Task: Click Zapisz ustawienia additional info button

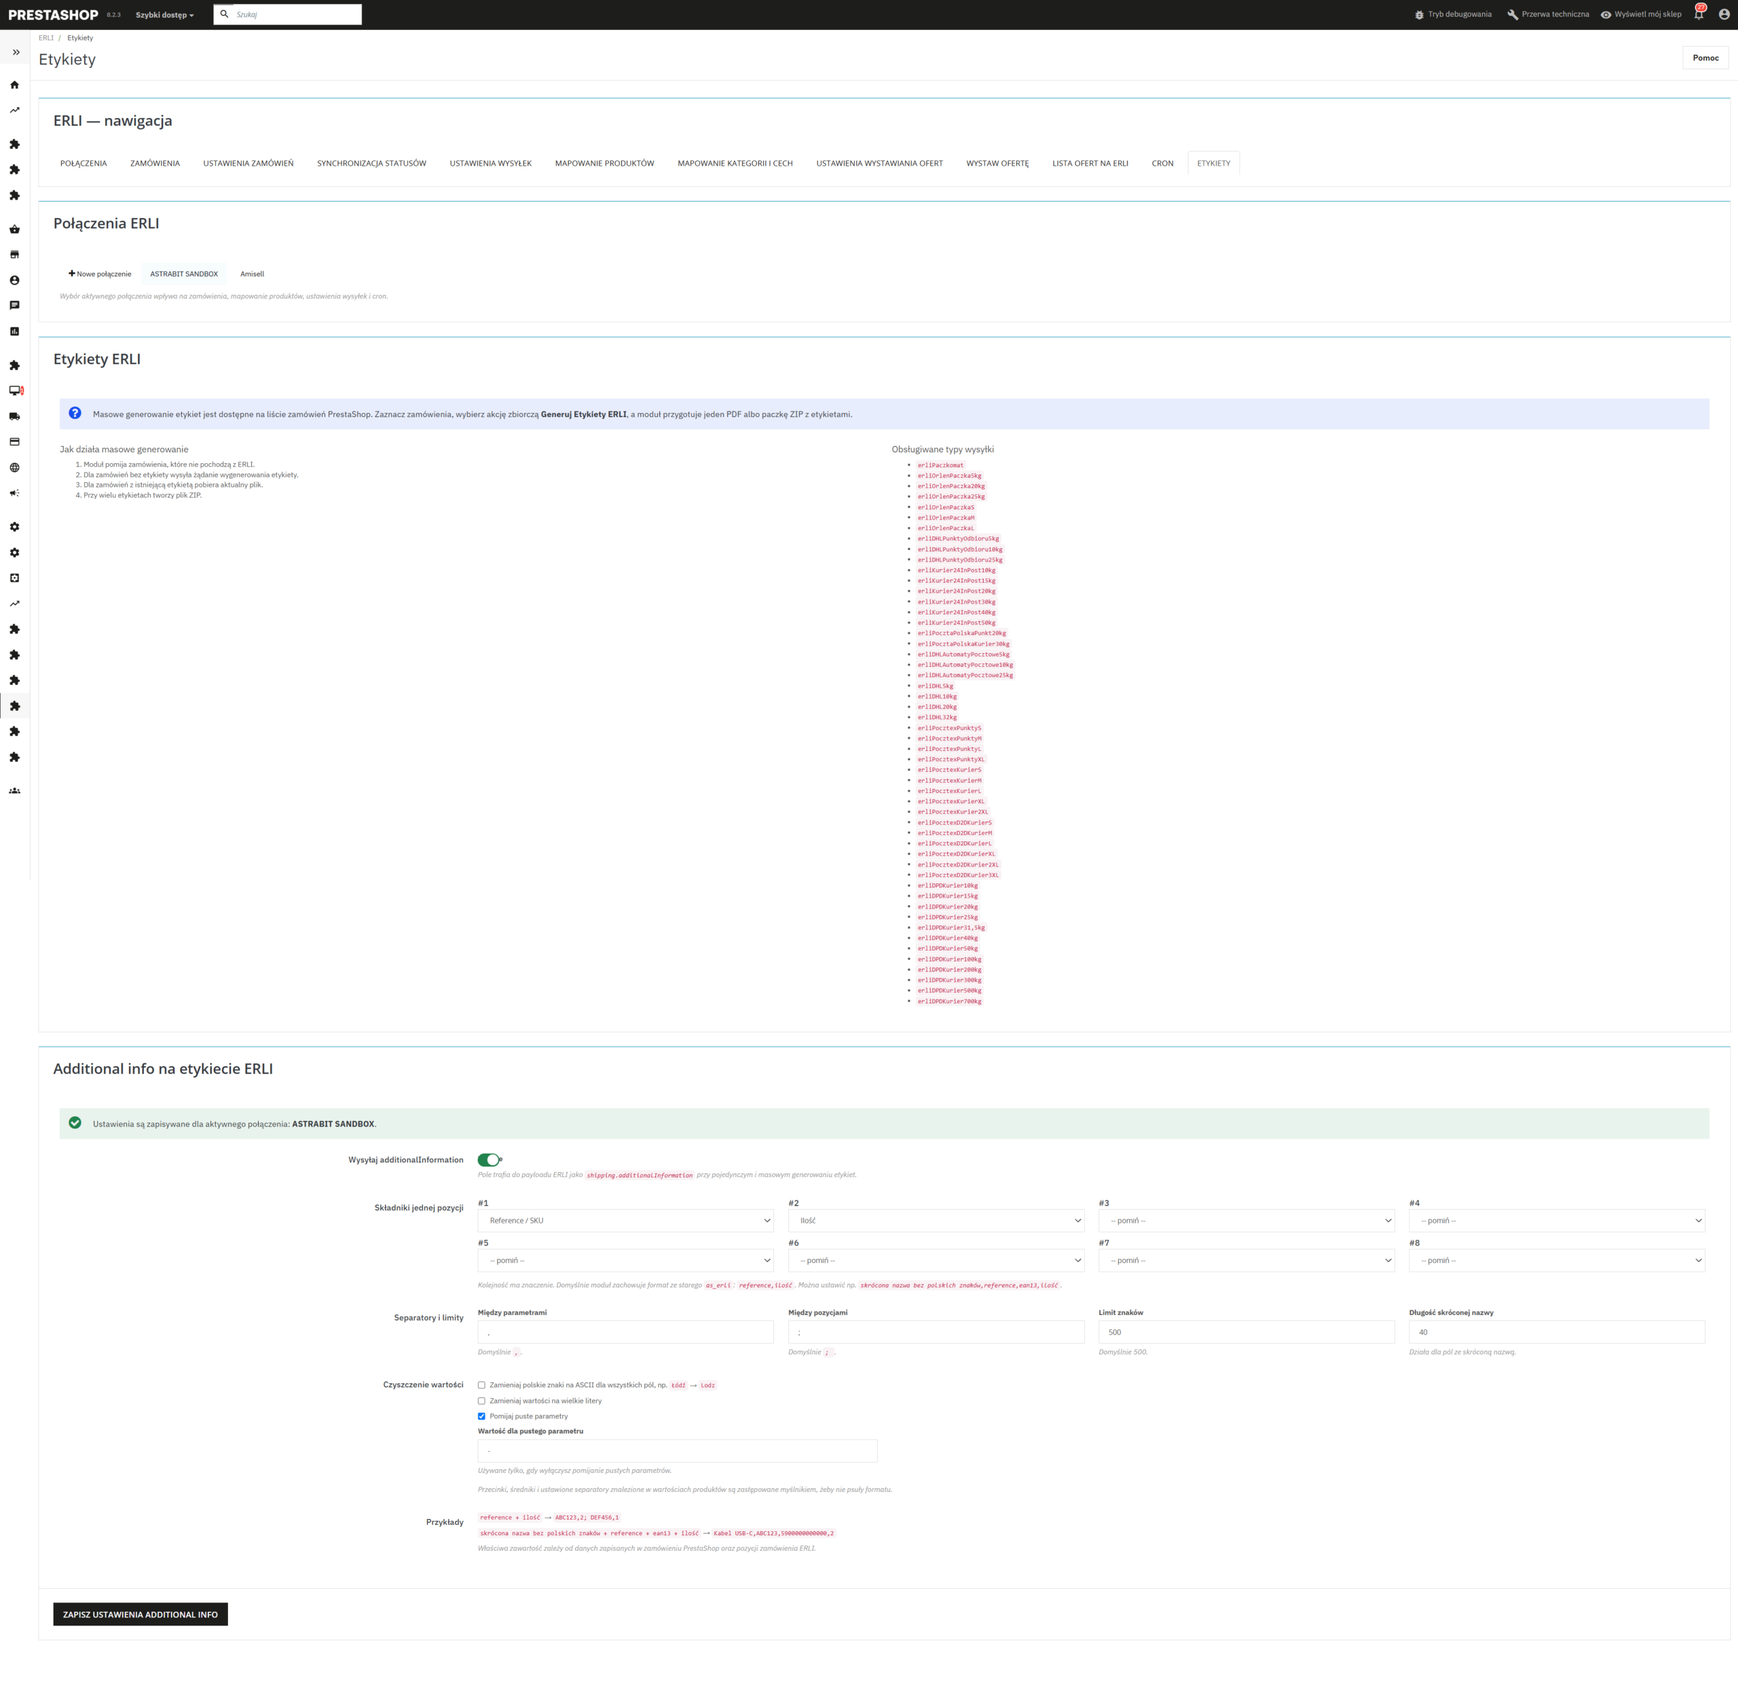Action: tap(141, 1615)
